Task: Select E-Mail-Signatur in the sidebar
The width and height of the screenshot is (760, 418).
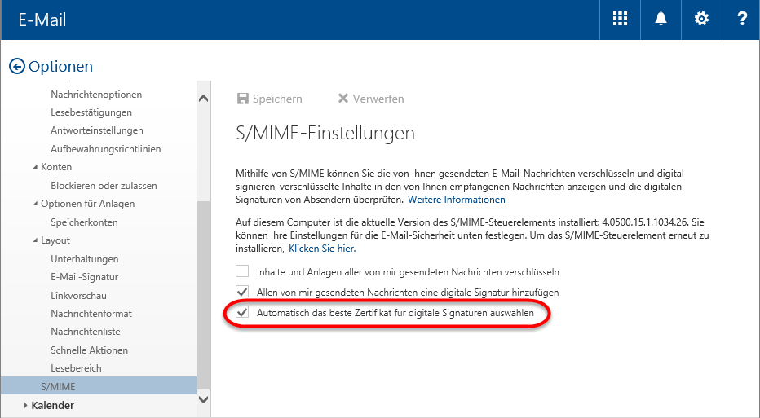Action: [84, 277]
